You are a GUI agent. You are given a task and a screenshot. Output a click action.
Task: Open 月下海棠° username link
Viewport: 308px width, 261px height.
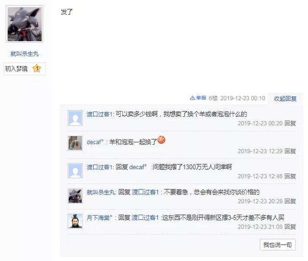tap(100, 218)
